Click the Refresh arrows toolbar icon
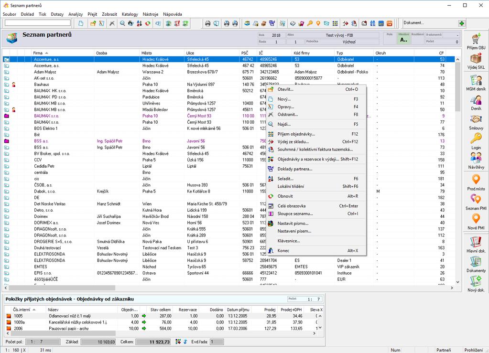The width and height of the screenshot is (489, 353). pyautogui.click(x=148, y=23)
